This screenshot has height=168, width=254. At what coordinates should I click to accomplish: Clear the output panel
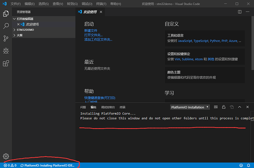[x=216, y=107]
